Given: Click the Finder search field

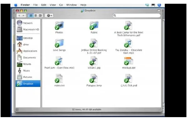Looking at the screenshot, I should tap(137, 16).
